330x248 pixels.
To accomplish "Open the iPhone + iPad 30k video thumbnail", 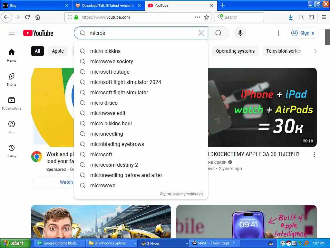I will (262, 107).
